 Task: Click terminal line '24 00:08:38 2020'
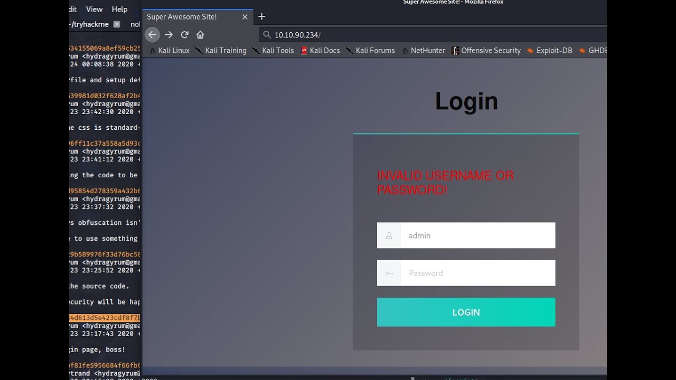point(105,64)
